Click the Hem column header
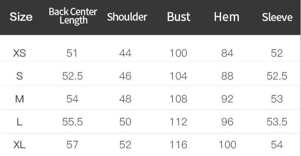 (x=227, y=17)
